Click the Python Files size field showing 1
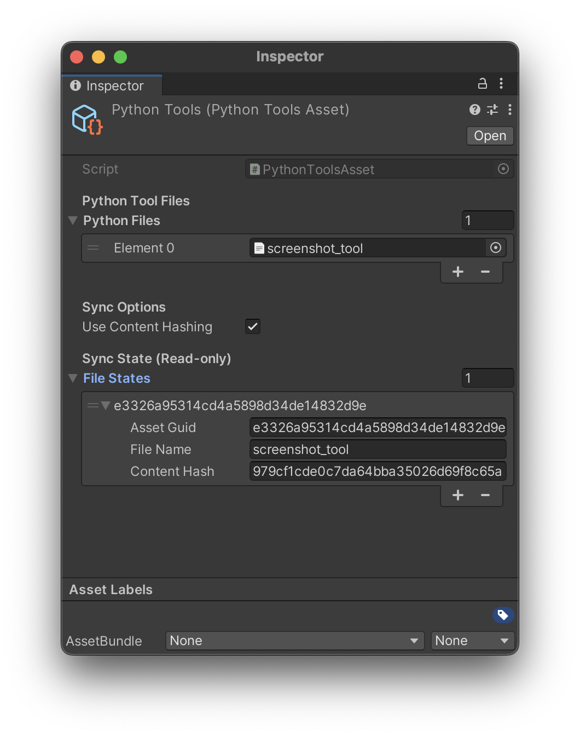 coord(487,220)
